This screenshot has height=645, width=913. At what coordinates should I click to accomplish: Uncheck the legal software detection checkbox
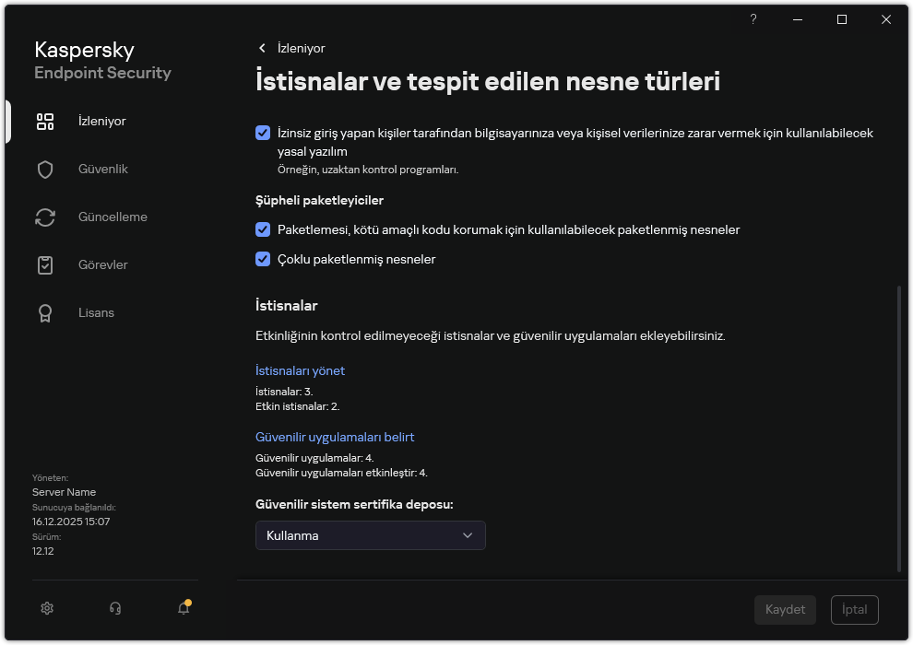coord(263,133)
